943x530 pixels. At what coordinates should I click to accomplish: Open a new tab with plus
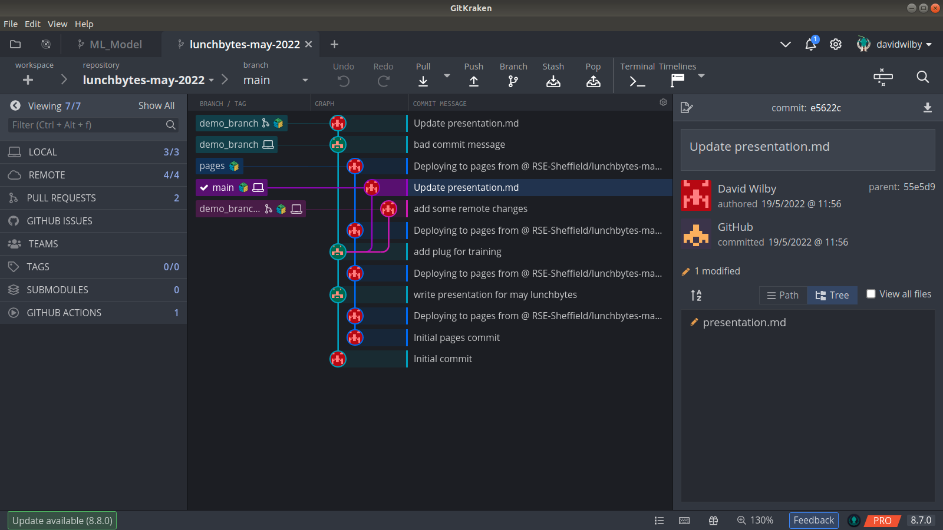334,44
